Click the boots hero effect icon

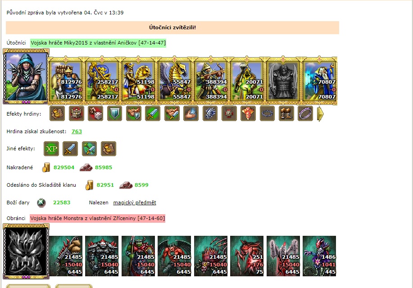[286, 114]
